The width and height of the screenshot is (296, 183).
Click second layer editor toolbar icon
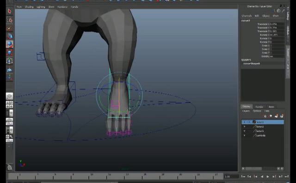pyautogui.click(x=271, y=116)
